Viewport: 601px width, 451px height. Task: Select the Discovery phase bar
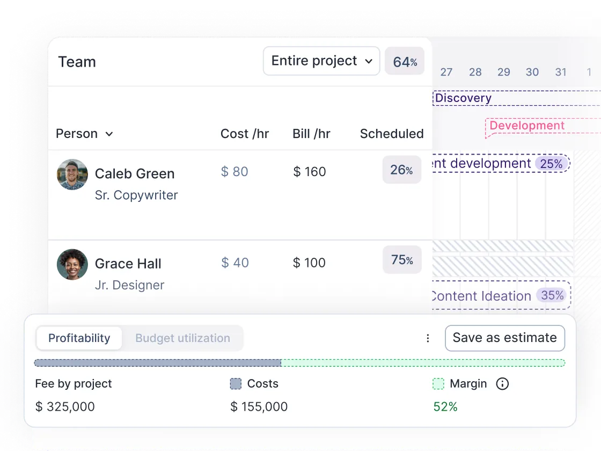483,98
